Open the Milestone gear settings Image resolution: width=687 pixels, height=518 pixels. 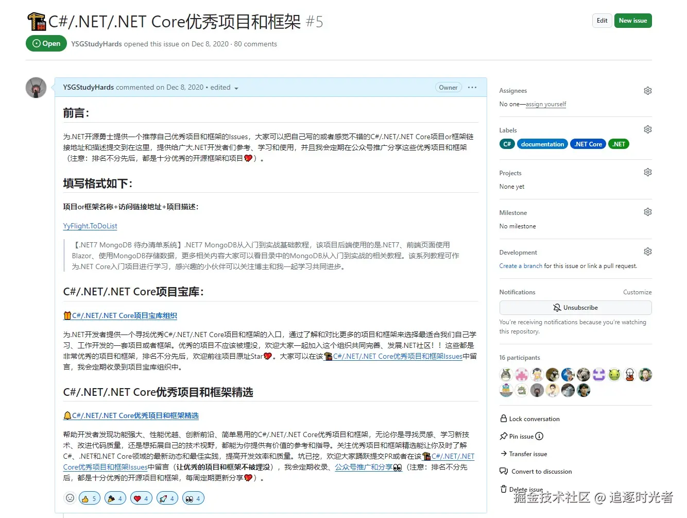tap(647, 212)
